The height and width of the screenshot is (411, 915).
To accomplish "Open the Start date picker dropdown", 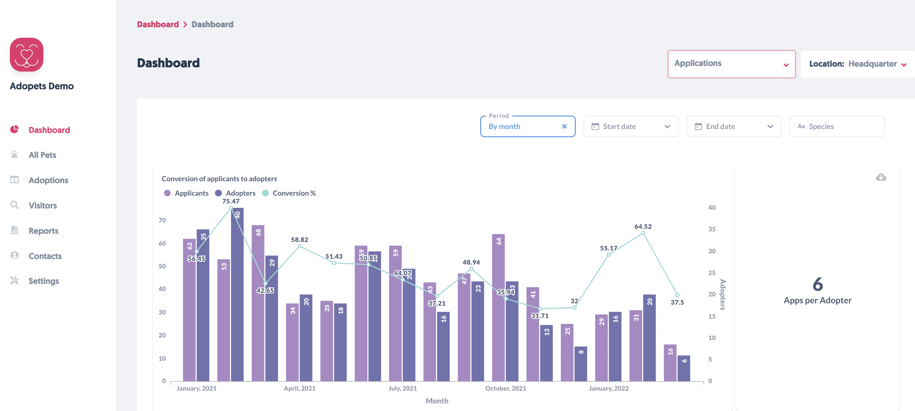I will click(631, 126).
